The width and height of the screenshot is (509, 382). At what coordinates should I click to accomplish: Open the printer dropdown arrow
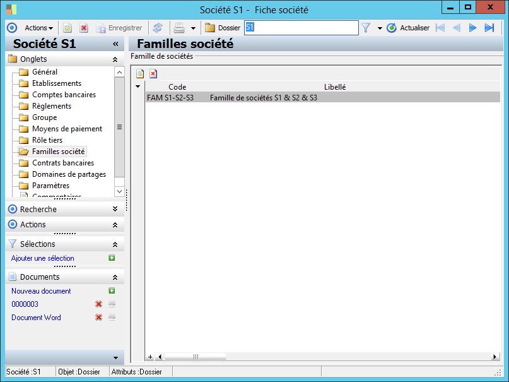click(193, 28)
